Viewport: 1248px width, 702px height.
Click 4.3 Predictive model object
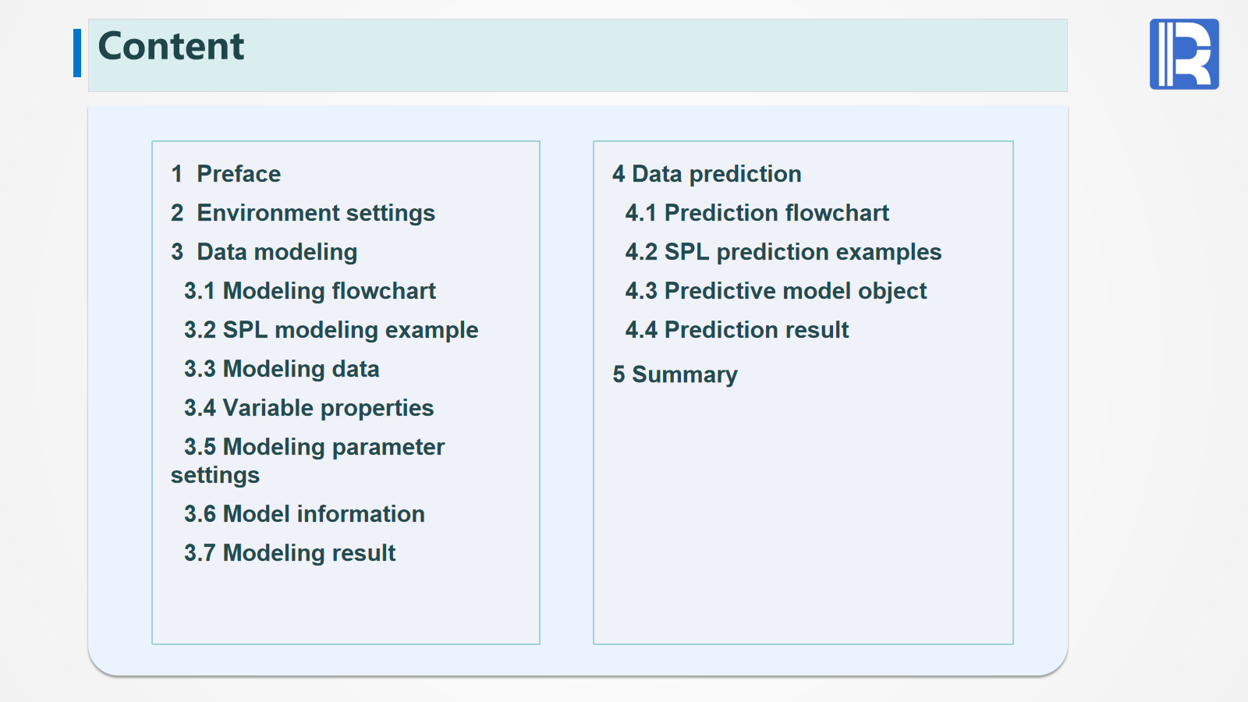[775, 291]
